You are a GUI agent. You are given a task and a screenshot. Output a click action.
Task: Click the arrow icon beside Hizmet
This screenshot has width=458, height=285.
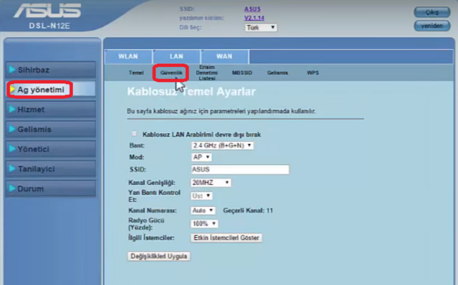pyautogui.click(x=12, y=109)
